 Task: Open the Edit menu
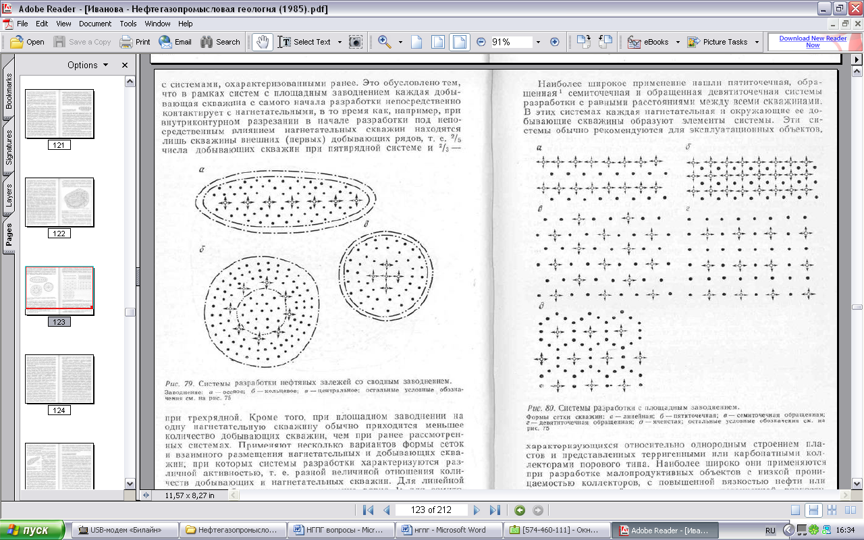[42, 24]
